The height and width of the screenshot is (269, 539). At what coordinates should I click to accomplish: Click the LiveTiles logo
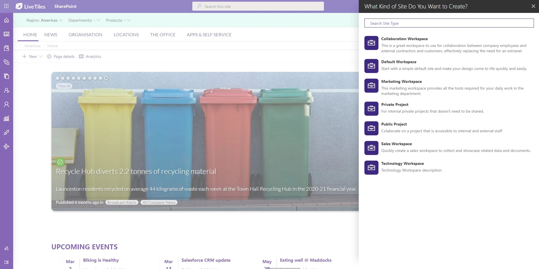30,6
